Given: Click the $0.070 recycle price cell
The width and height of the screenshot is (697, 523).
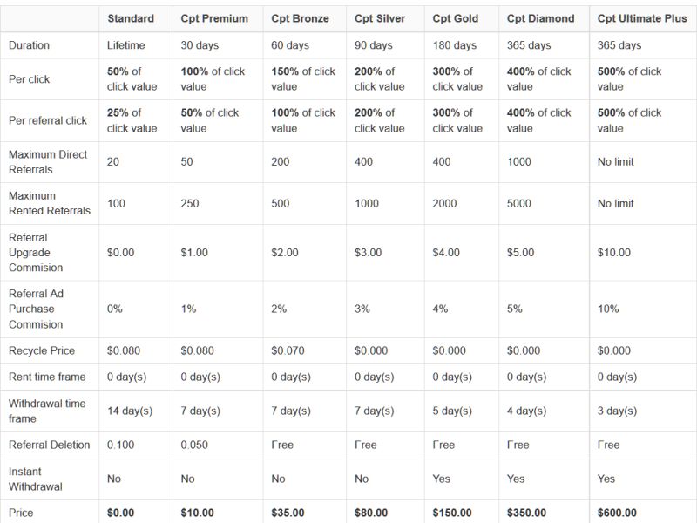Looking at the screenshot, I should point(288,350).
